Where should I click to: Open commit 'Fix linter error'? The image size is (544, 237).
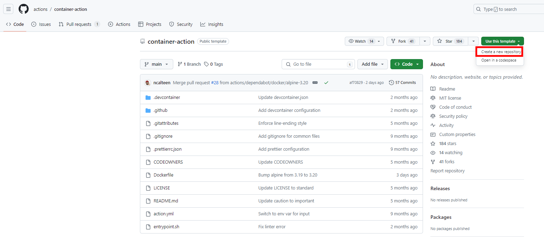click(272, 227)
